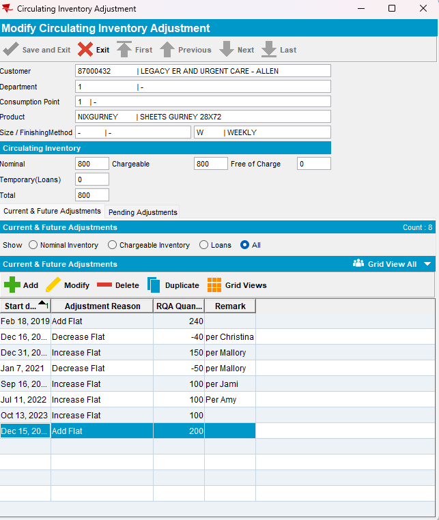This screenshot has height=520, width=439.
Task: Click the Temporary(Loans) input field
Action: [x=92, y=179]
